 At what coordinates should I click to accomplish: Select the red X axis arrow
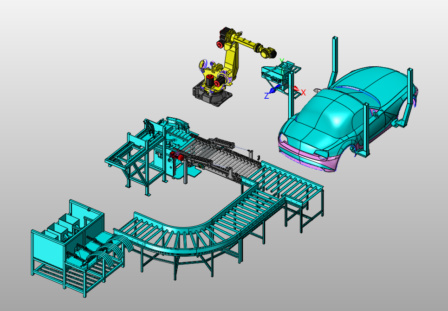click(297, 89)
